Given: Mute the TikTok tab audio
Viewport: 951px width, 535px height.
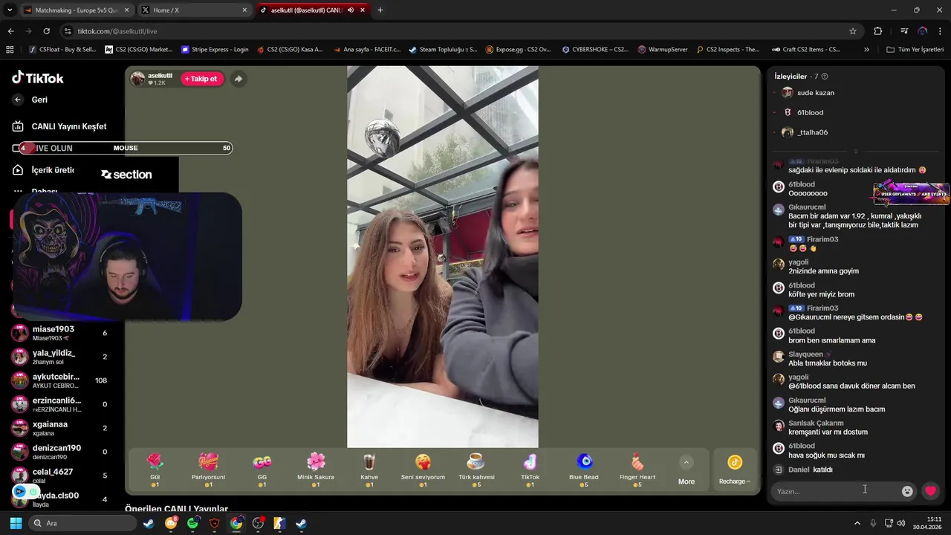Looking at the screenshot, I should [x=350, y=10].
